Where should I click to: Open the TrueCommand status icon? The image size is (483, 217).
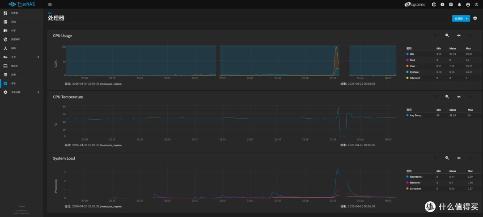point(434,4)
